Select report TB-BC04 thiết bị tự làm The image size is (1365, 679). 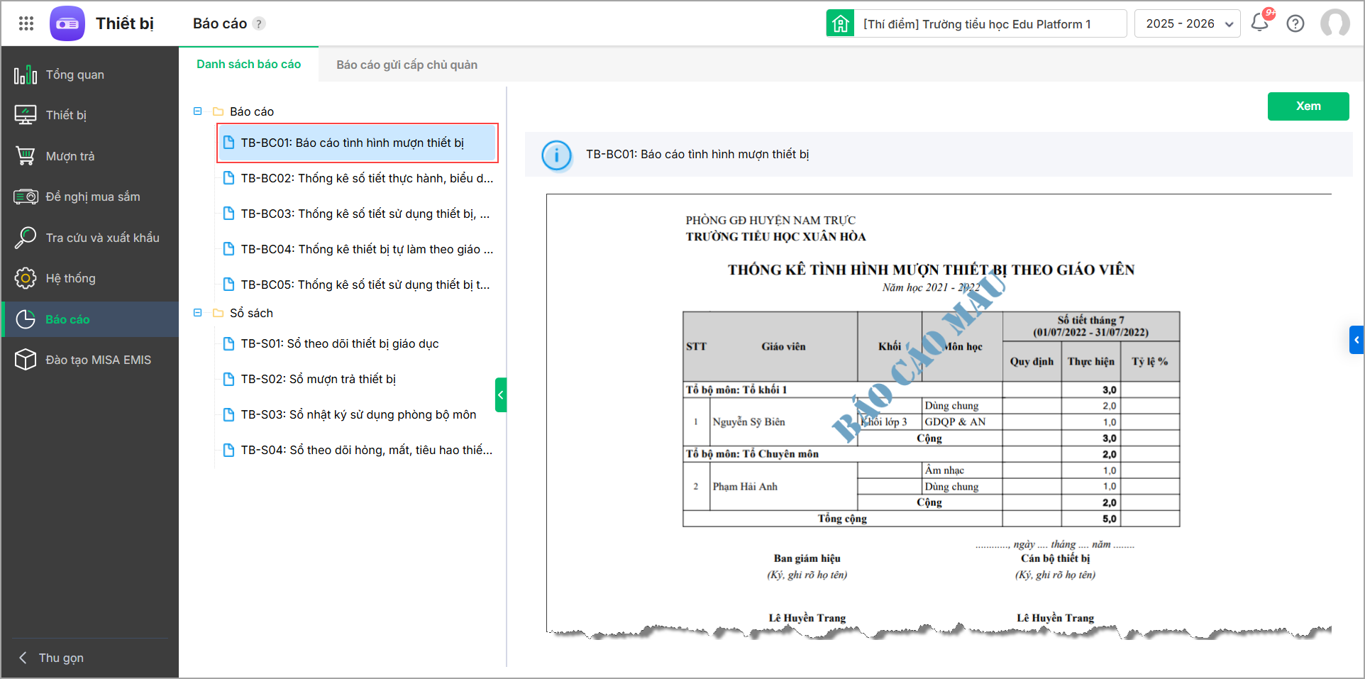[x=358, y=249]
